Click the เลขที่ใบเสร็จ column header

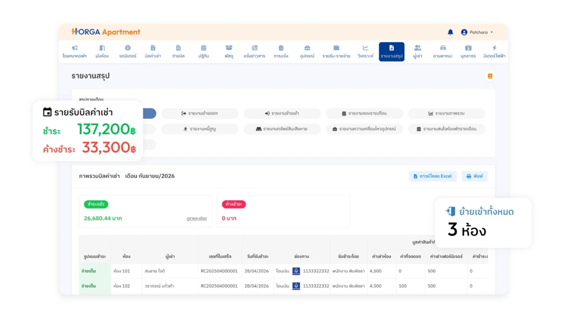click(220, 256)
